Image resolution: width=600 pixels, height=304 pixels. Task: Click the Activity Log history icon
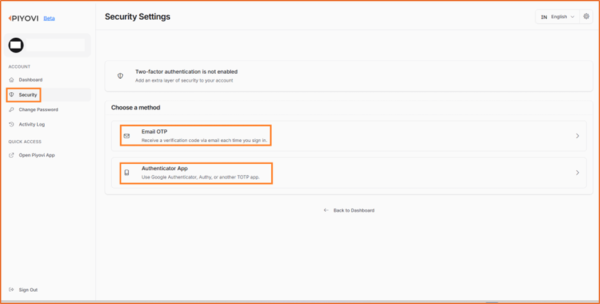(11, 124)
